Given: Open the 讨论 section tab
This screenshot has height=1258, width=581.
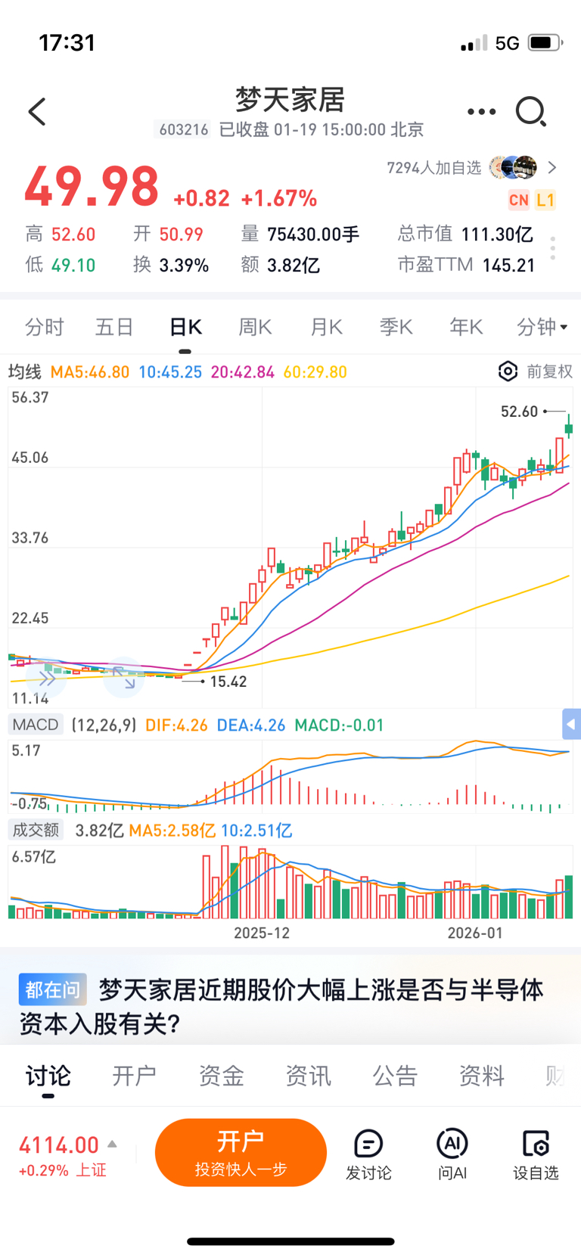Looking at the screenshot, I should [x=48, y=1075].
